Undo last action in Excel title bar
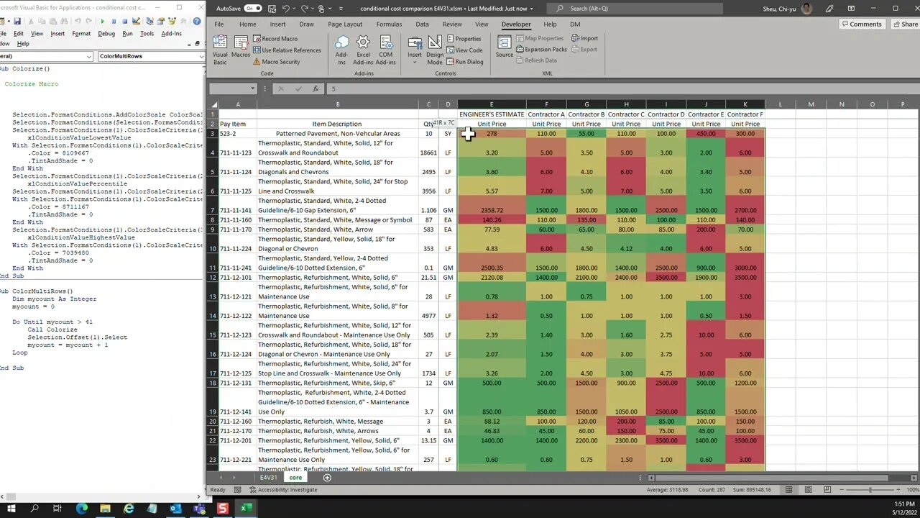This screenshot has width=920, height=518. [x=286, y=9]
